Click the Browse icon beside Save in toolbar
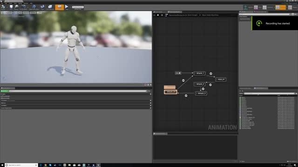The width and height of the screenshot is (298, 167). (x=17, y=7)
